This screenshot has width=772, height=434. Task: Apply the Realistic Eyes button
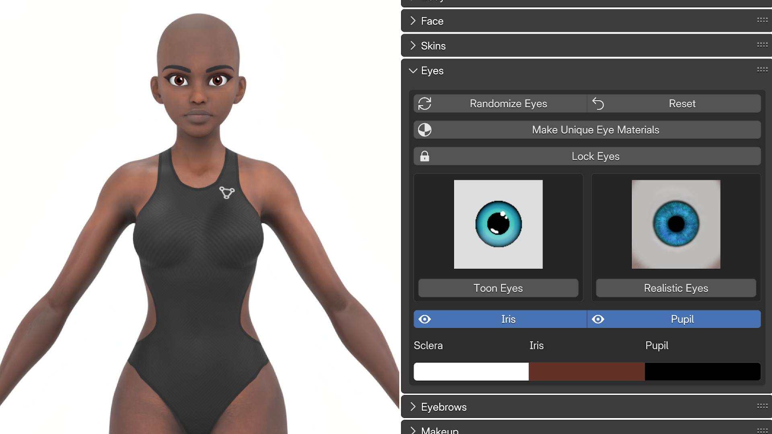(x=675, y=288)
